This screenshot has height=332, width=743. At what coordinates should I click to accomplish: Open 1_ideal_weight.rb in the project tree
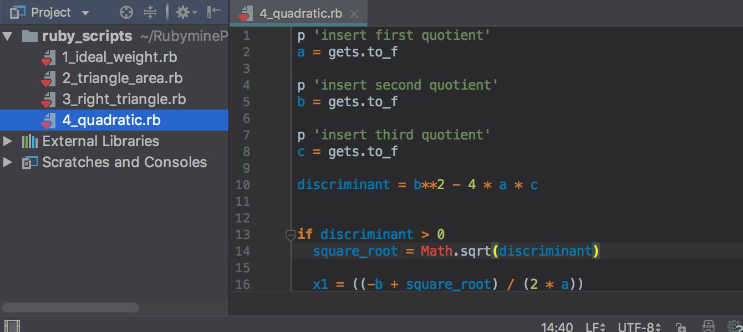(x=119, y=58)
